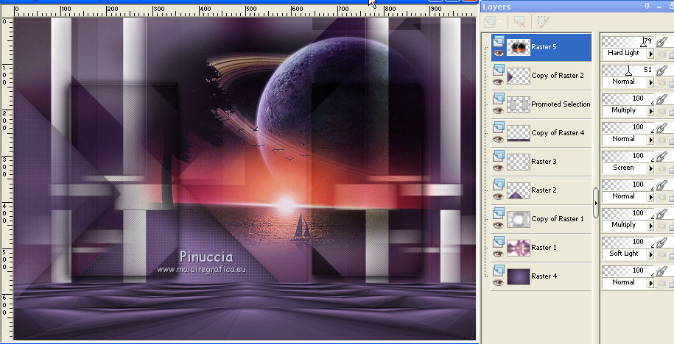
Task: Toggle the layer link icon for Raster 4
Action: click(x=661, y=271)
